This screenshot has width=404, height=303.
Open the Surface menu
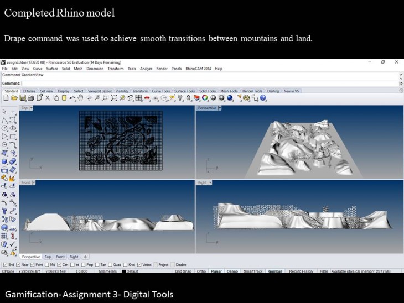pyautogui.click(x=52, y=69)
